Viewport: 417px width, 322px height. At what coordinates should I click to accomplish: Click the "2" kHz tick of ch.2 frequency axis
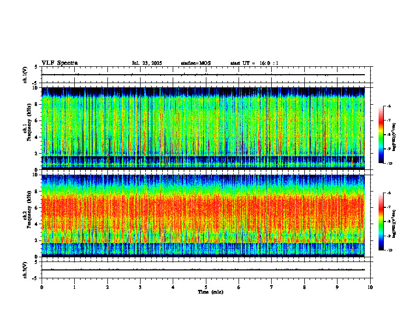coord(37,240)
